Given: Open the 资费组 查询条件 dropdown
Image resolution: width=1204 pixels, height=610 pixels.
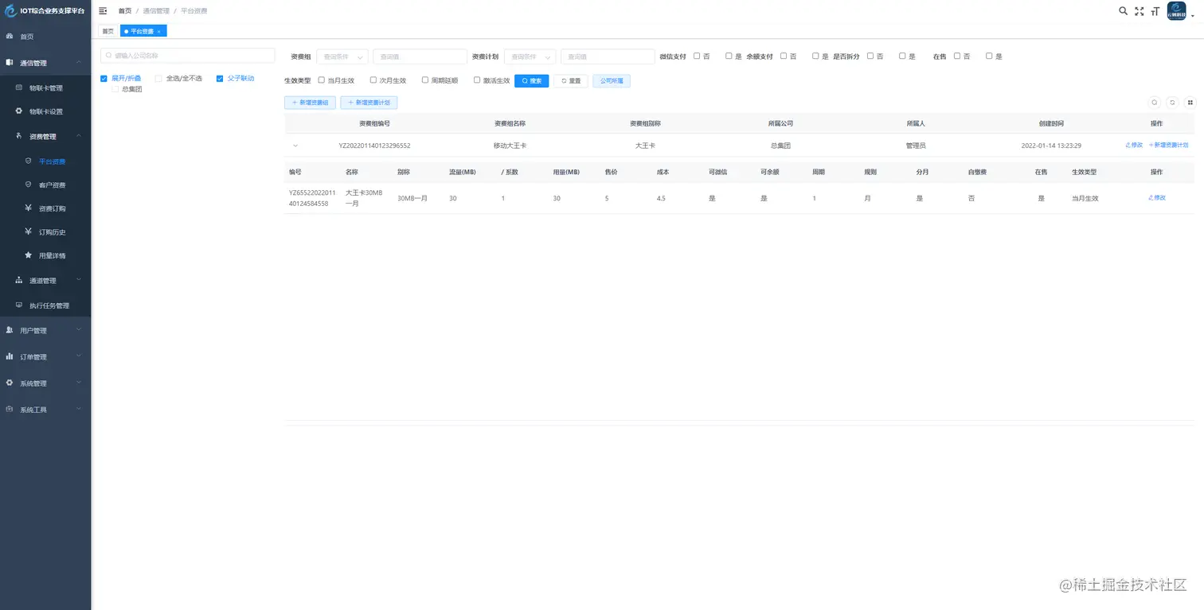Looking at the screenshot, I should [x=342, y=56].
